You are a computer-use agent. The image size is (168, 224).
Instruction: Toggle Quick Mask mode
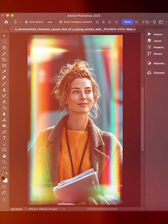pyautogui.click(x=4, y=187)
